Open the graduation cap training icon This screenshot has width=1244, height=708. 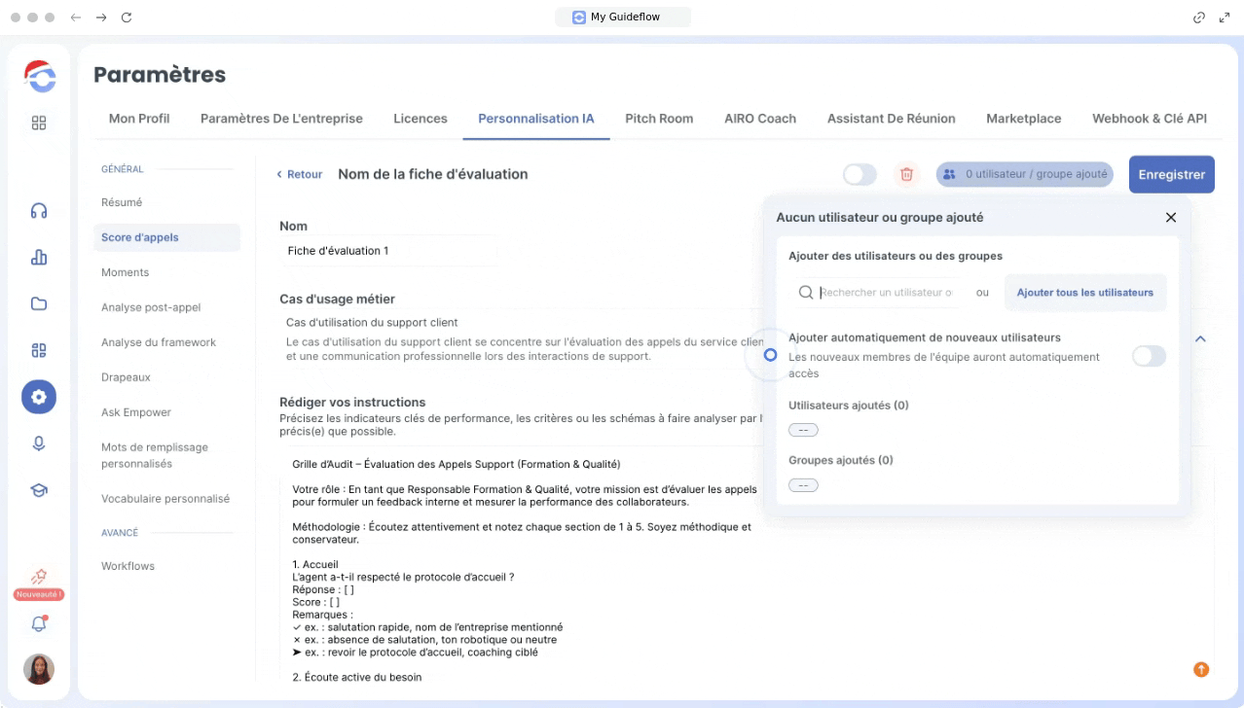tap(39, 490)
